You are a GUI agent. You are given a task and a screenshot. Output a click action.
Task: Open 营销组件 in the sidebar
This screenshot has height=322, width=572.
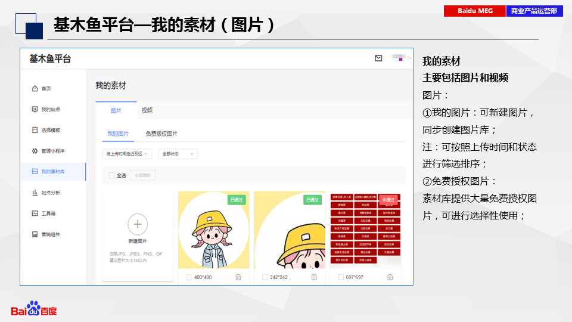coord(51,234)
